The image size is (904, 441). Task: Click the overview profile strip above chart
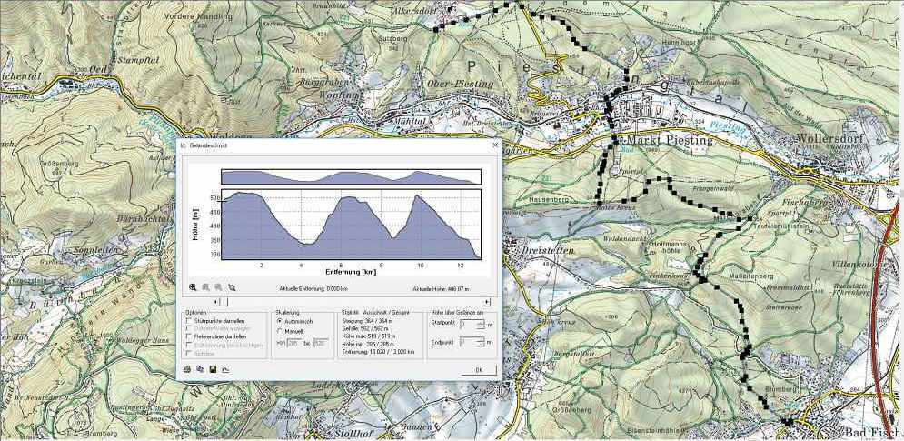[x=350, y=177]
